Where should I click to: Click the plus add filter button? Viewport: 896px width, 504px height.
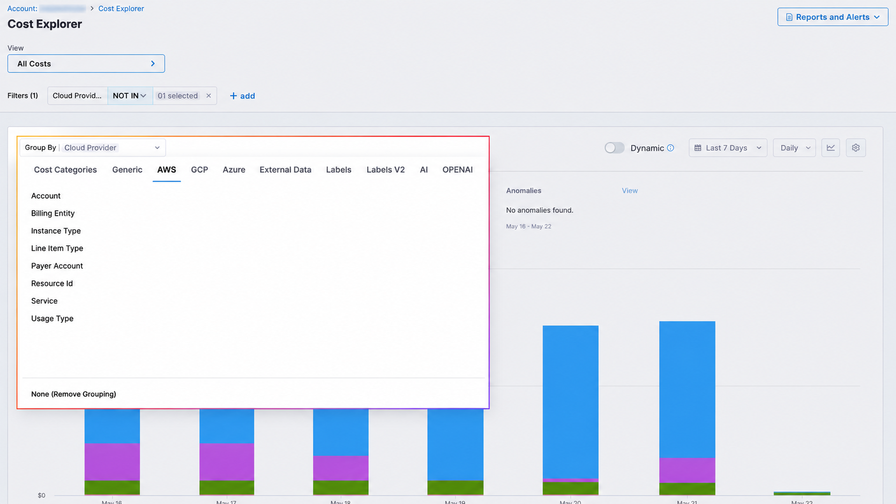pyautogui.click(x=242, y=96)
